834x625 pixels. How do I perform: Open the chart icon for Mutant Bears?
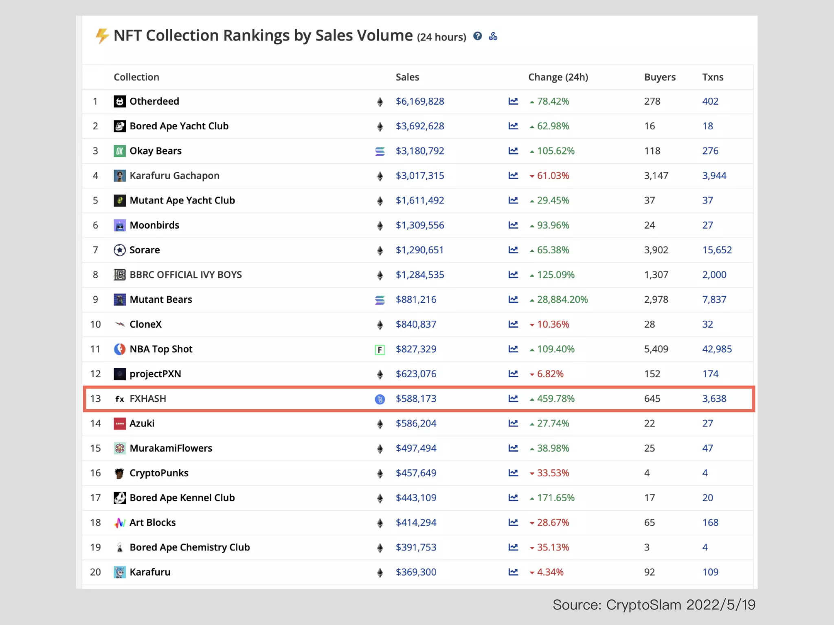pos(513,299)
